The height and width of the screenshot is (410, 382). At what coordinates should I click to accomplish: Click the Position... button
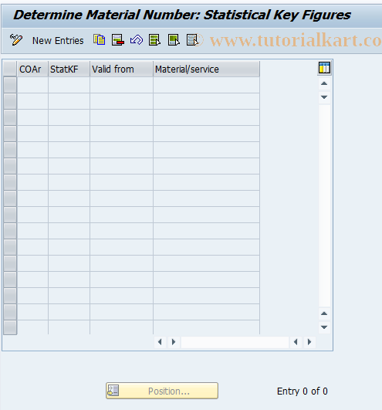162,391
